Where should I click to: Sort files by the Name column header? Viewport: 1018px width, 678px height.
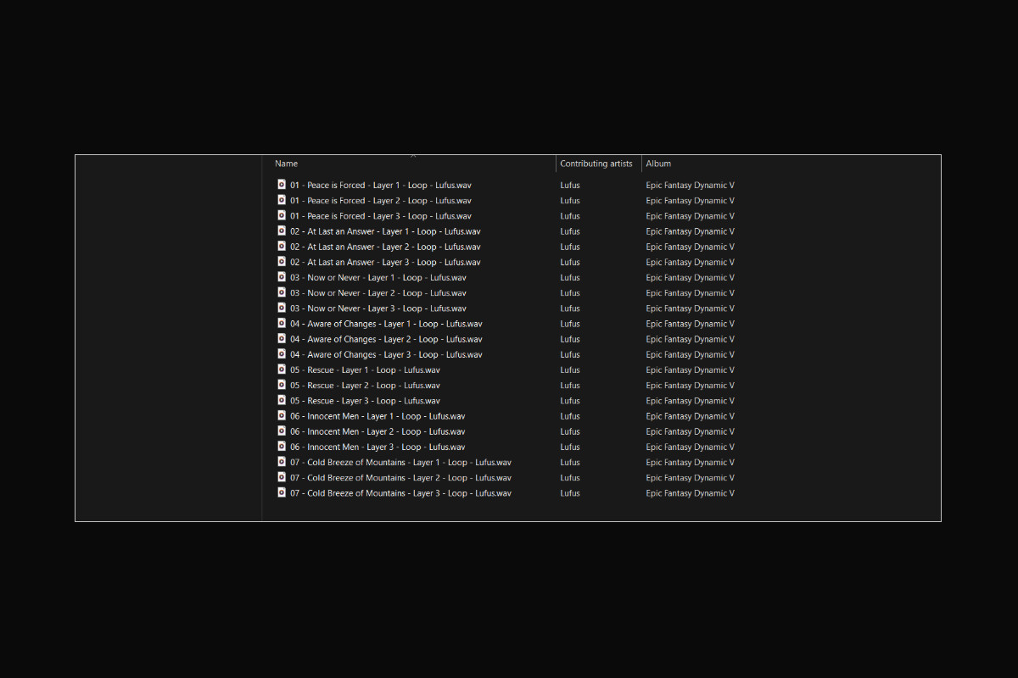(x=286, y=164)
